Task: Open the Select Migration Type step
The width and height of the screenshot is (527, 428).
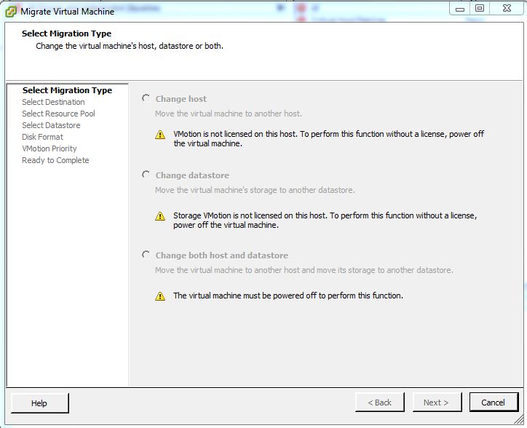Action: pos(67,90)
